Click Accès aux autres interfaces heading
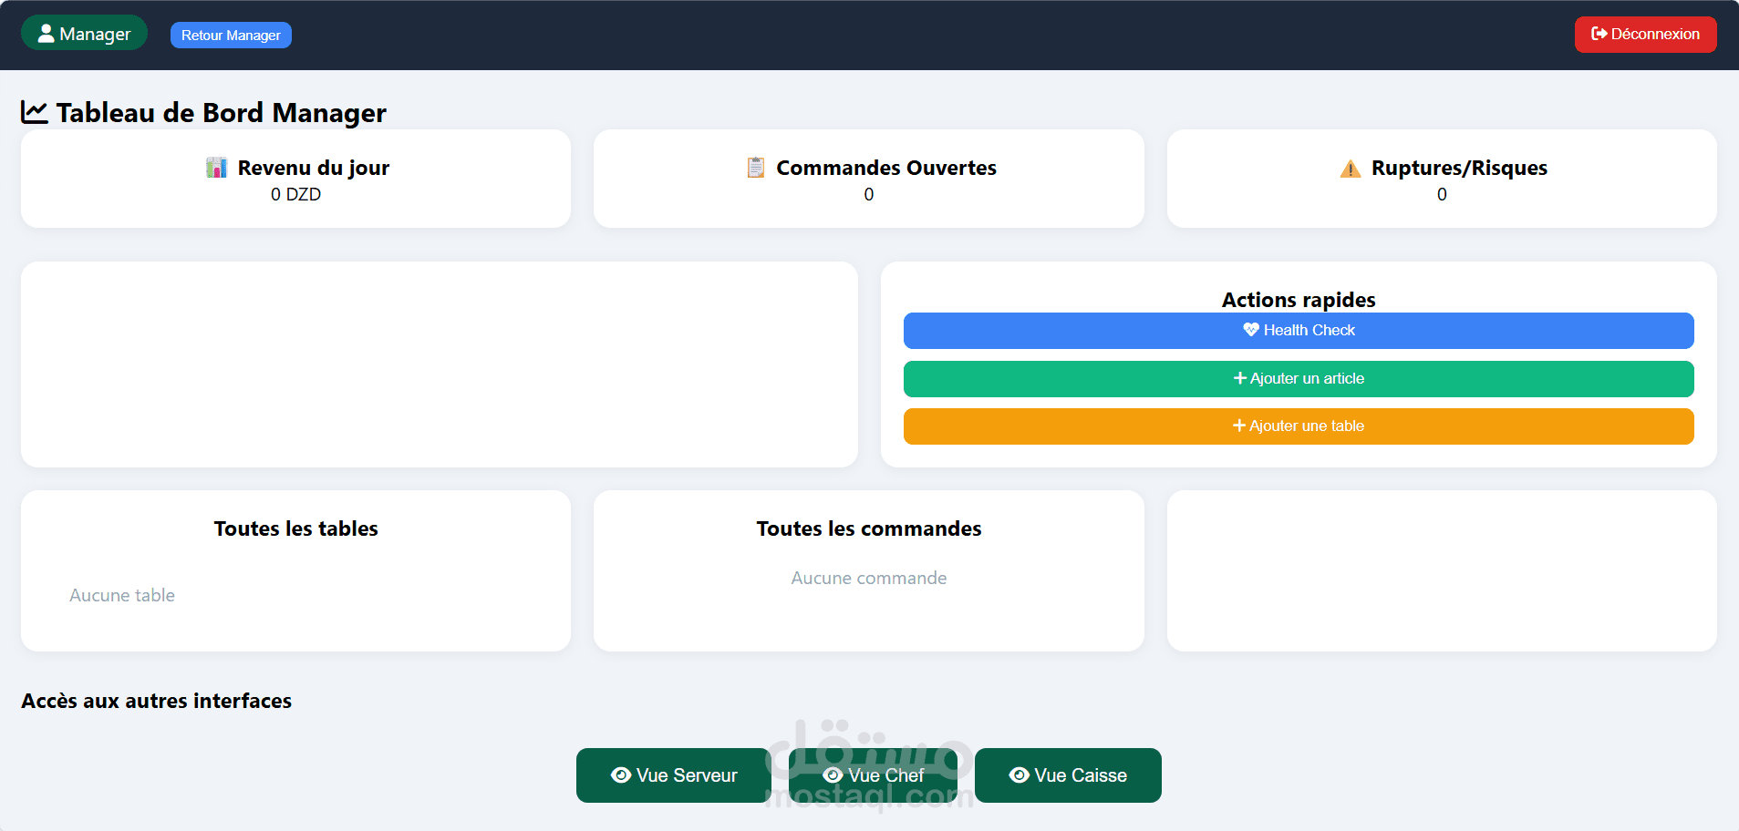 pyautogui.click(x=156, y=701)
